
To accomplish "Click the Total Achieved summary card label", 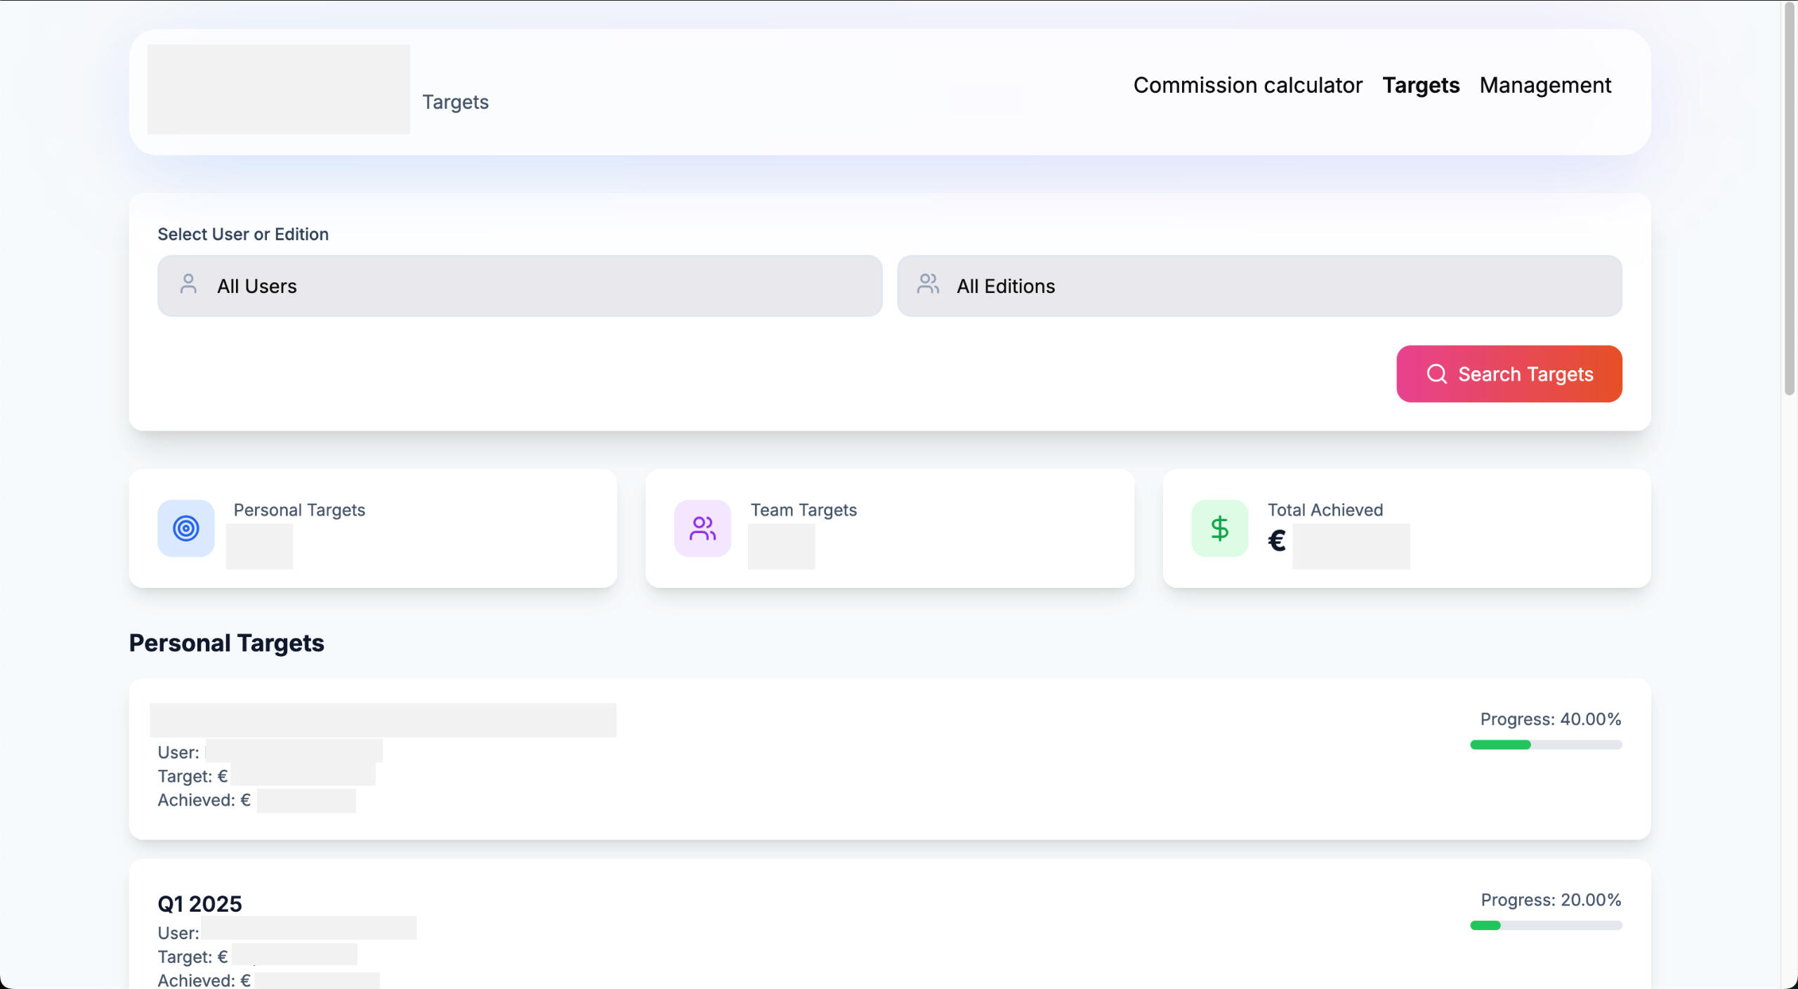I will click(x=1325, y=510).
